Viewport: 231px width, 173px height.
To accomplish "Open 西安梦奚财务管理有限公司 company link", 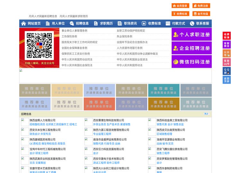I will coord(172,159).
